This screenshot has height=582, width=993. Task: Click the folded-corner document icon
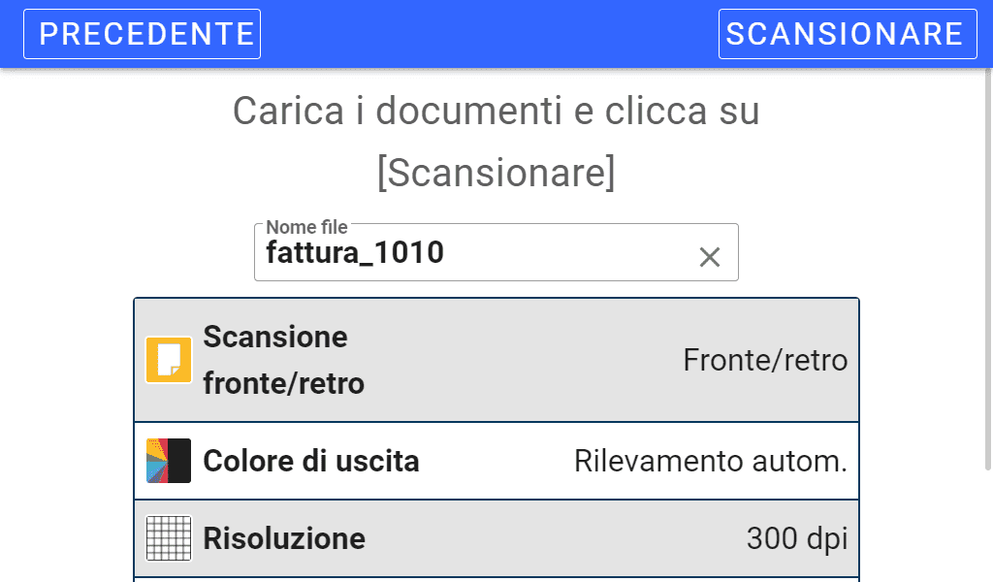tap(168, 359)
